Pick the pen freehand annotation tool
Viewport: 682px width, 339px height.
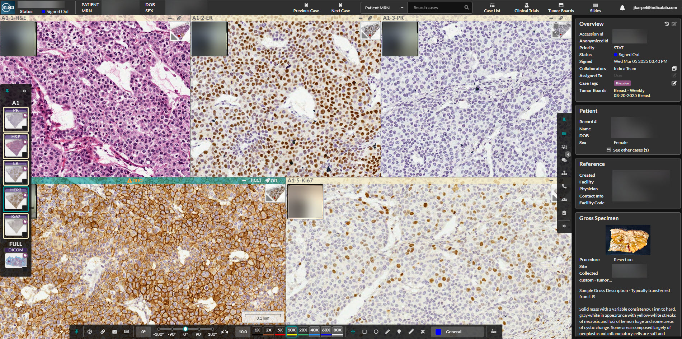pyautogui.click(x=387, y=332)
